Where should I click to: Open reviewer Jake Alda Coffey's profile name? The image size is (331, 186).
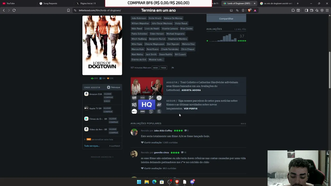(163, 131)
